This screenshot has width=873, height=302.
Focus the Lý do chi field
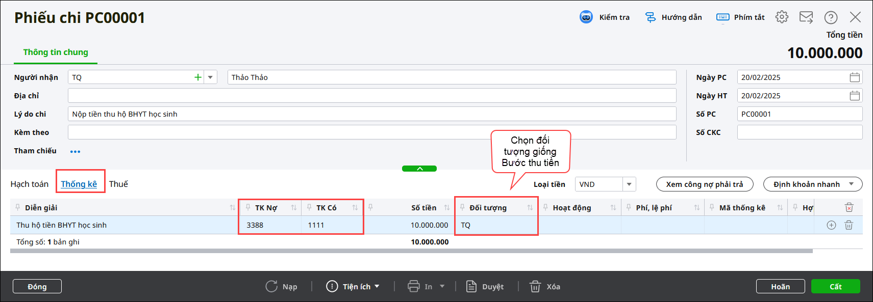372,114
